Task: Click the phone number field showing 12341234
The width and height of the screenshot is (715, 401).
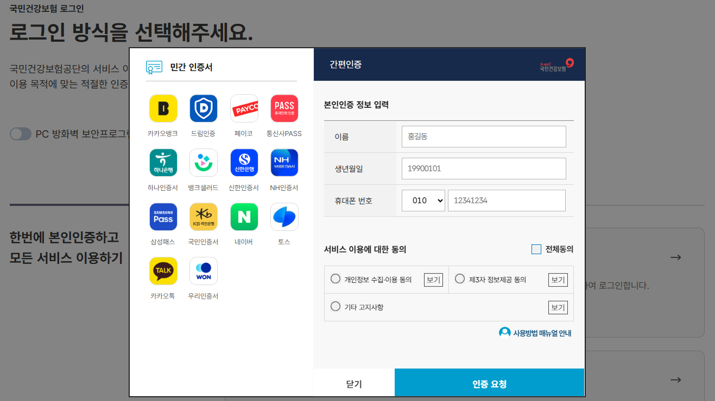Action: pyautogui.click(x=507, y=200)
